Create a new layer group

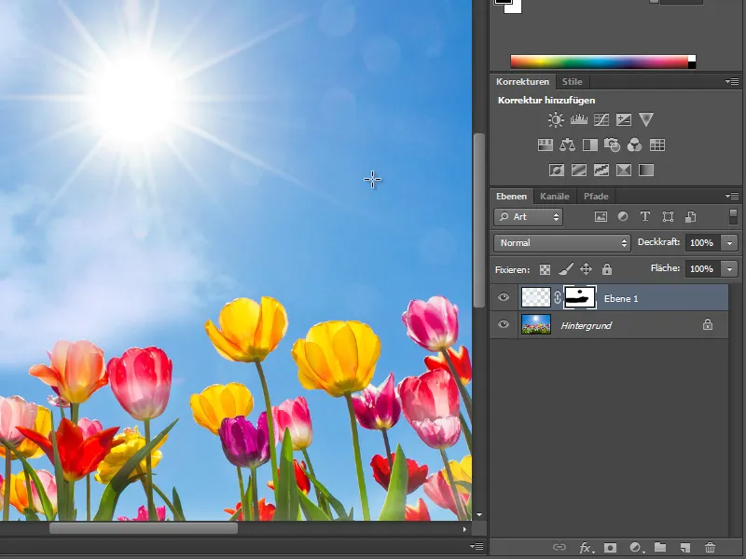tap(660, 547)
